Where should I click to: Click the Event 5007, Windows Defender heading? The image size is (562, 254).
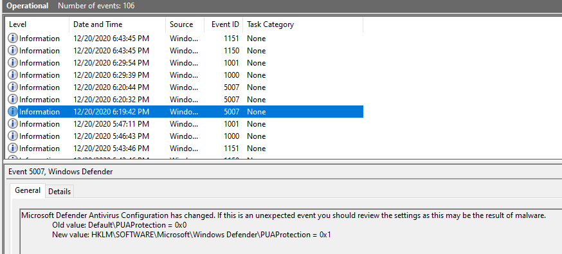point(60,172)
